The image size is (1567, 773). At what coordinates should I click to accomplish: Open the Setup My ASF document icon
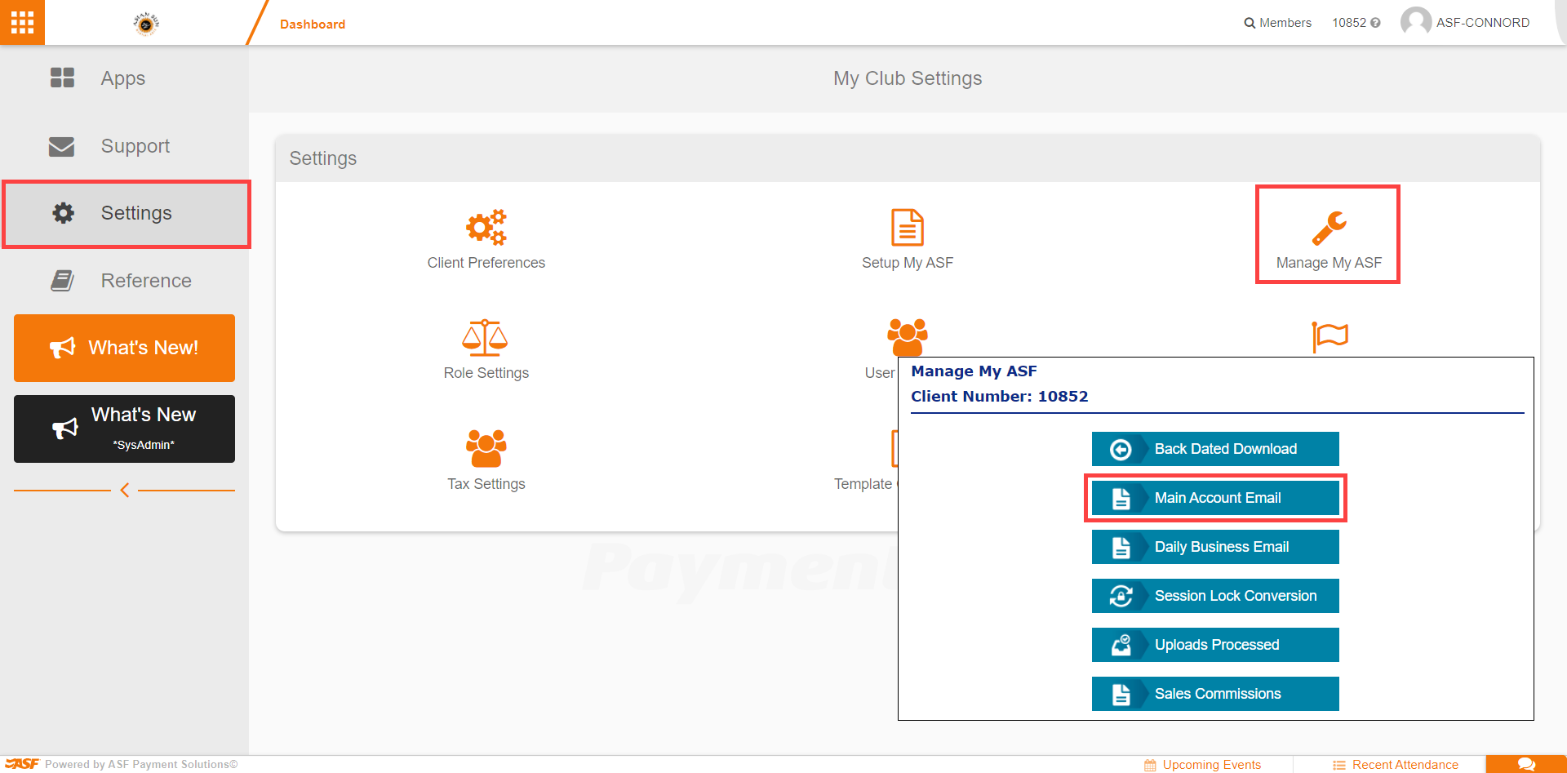908,228
